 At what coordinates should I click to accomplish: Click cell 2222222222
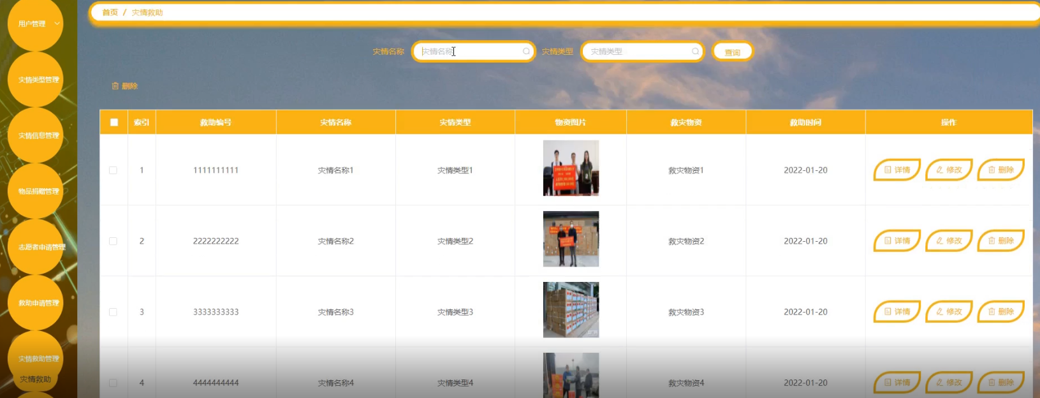[x=216, y=241]
